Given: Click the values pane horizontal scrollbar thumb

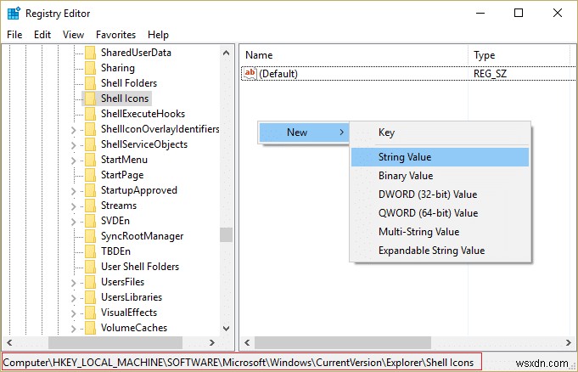Looking at the screenshot, I should click(342, 342).
